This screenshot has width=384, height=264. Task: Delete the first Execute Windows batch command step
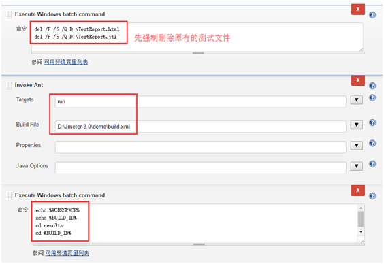click(358, 10)
